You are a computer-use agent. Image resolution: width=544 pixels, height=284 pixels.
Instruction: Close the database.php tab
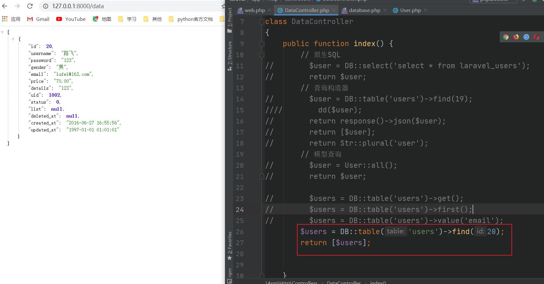pyautogui.click(x=385, y=10)
